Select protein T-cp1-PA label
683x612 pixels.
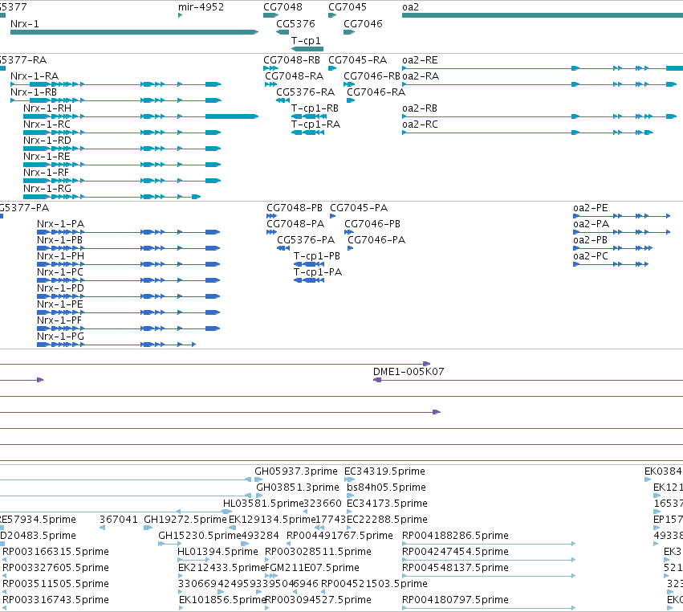[x=318, y=272]
